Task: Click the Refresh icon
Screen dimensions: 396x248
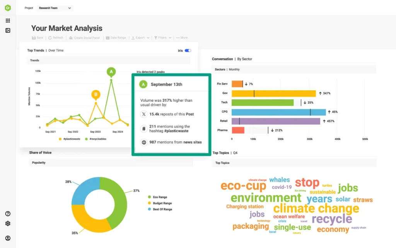Action: click(49, 38)
